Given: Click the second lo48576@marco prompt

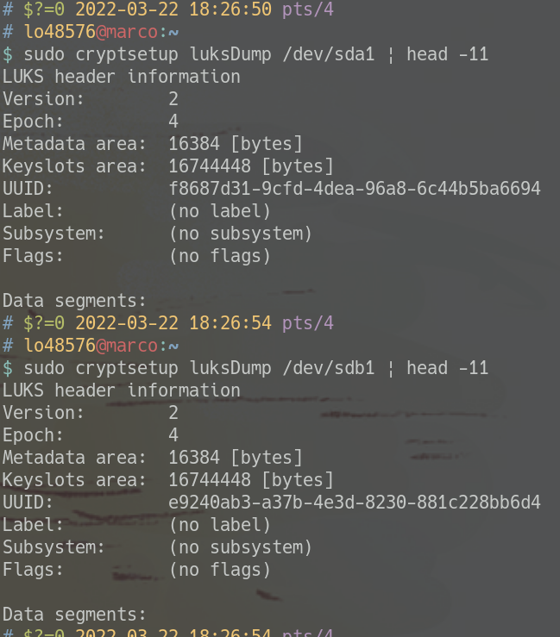Looking at the screenshot, I should [x=91, y=346].
